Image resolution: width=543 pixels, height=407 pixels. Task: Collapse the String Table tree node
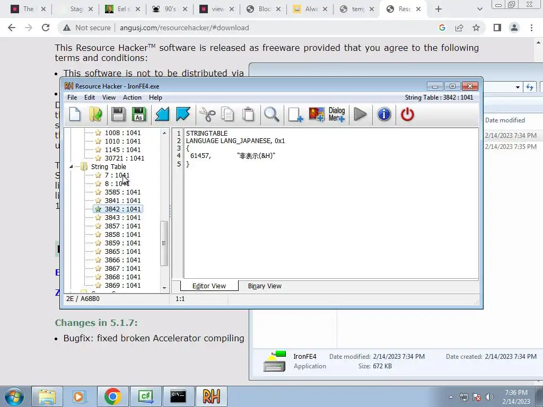coord(71,167)
